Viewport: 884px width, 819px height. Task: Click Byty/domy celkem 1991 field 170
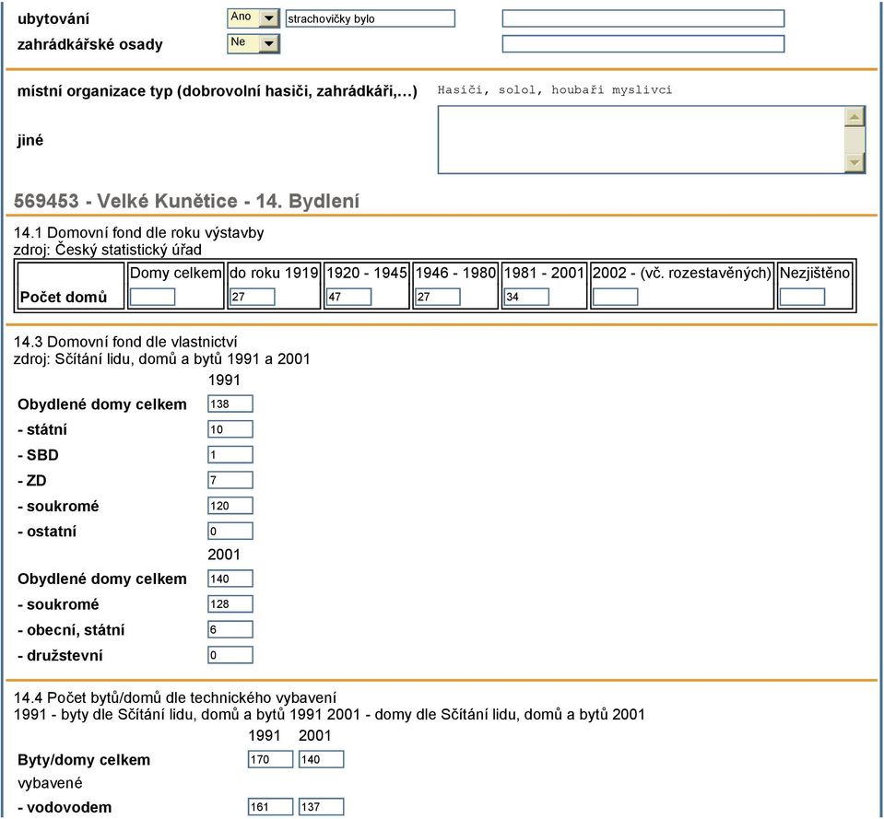tap(271, 759)
